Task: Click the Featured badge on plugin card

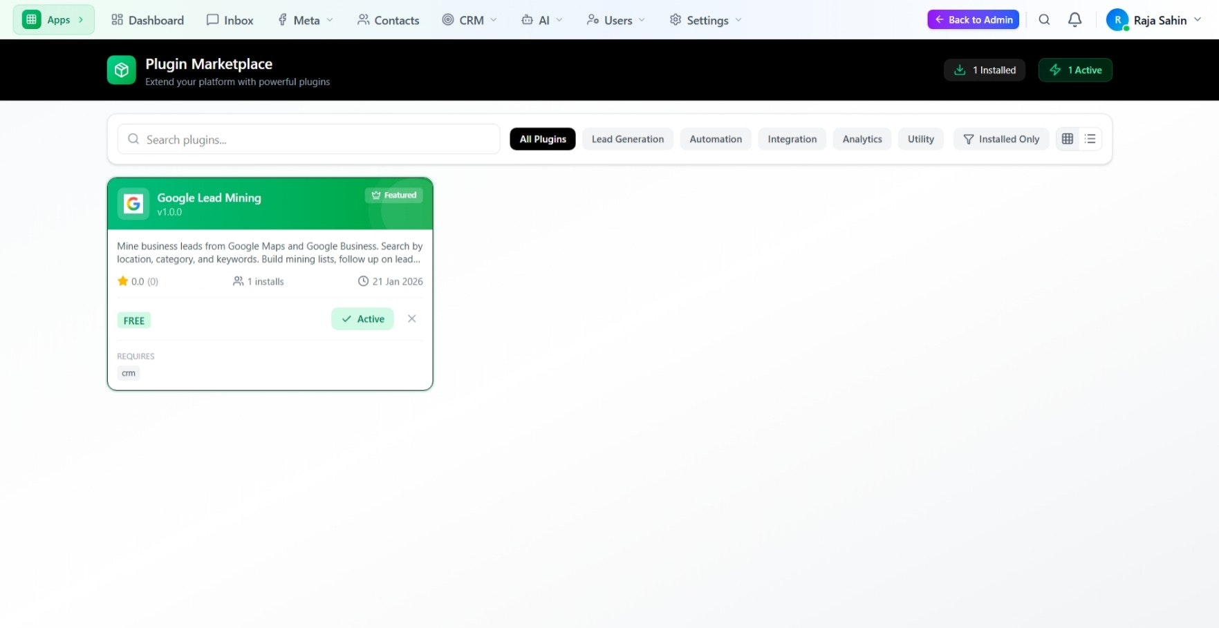Action: point(393,195)
